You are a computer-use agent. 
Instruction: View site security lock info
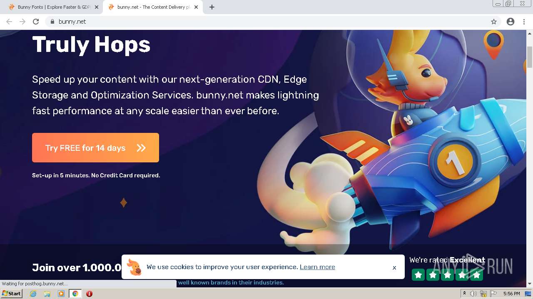point(52,22)
